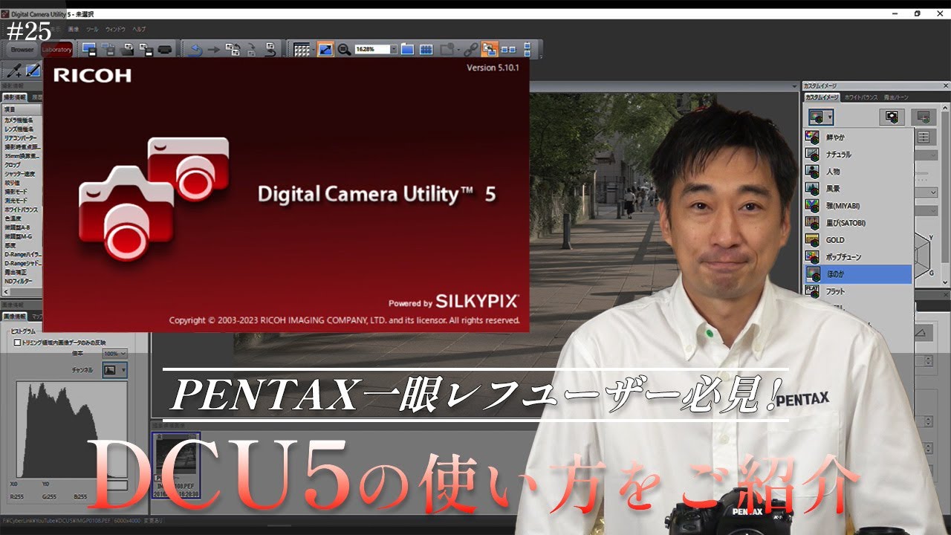Click the print toolbar icon
The height and width of the screenshot is (535, 951).
165,50
